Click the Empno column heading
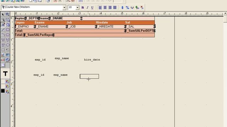Viewport: 227px width, 127px height. click(20, 23)
